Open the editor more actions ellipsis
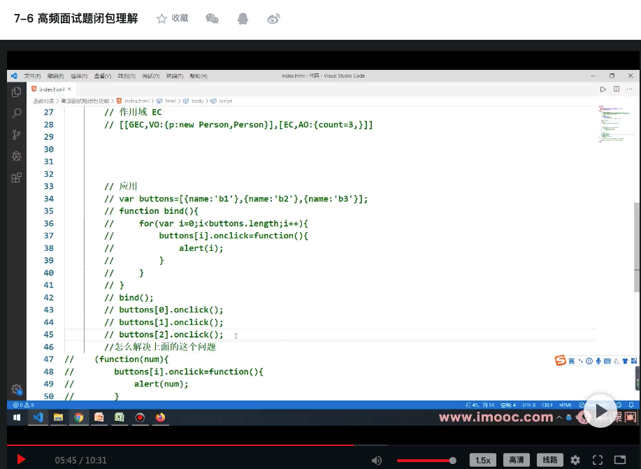 click(x=630, y=89)
